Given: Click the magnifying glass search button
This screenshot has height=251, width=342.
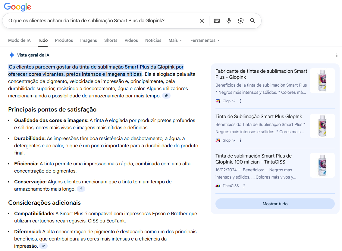Looking at the screenshot, I should [253, 21].
